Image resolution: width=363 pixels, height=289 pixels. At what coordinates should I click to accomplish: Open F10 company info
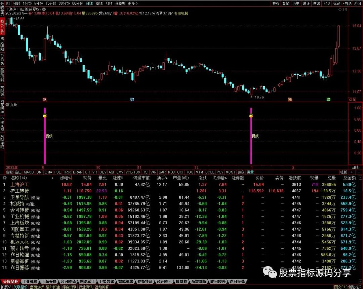click(327, 3)
